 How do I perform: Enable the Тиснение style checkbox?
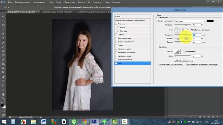[x=116, y=24]
